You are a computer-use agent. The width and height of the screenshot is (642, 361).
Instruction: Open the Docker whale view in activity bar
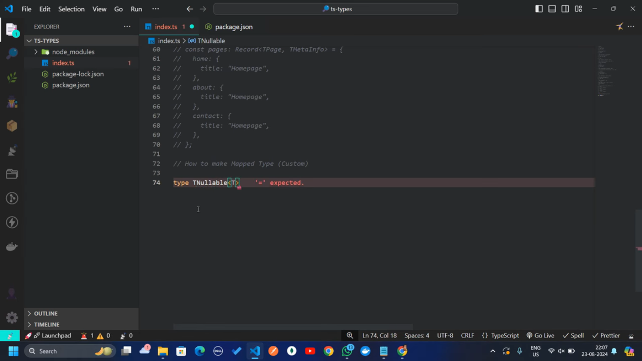pos(12,246)
